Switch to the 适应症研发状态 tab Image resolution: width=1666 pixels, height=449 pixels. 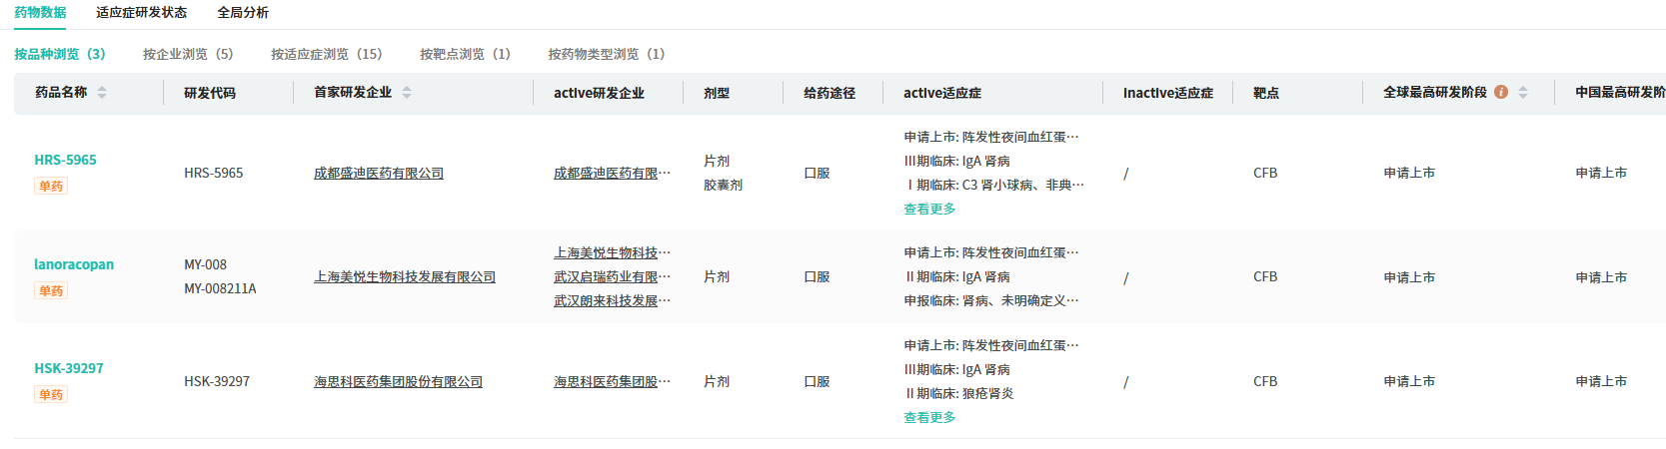(x=141, y=13)
